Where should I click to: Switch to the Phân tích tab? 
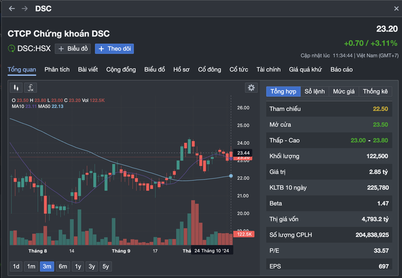point(57,70)
